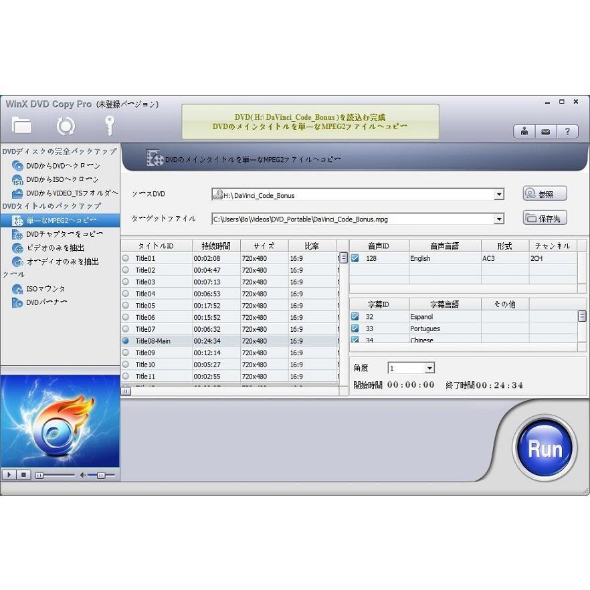Select 単一なMPEG2へコピー mode
Screen dimensions: 590x590
[60, 221]
